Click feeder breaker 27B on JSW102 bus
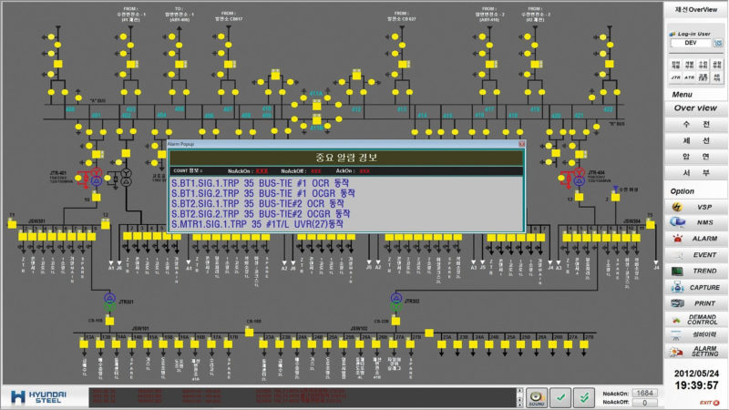Image resolution: width=729 pixels, height=410 pixels. 410,344
